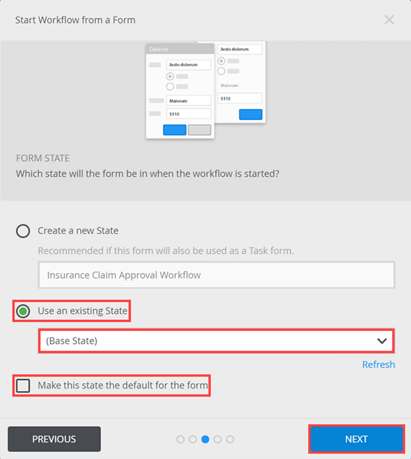The height and width of the screenshot is (459, 411).
Task: Click the dialog title Start Workflow from a Form
Action: [75, 20]
